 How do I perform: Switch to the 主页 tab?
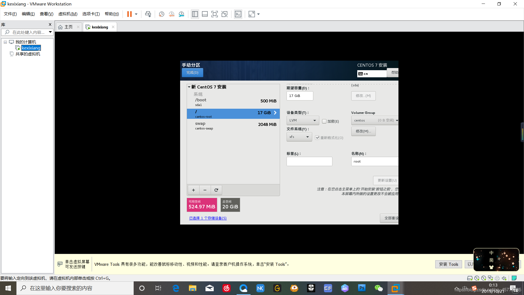click(69, 27)
